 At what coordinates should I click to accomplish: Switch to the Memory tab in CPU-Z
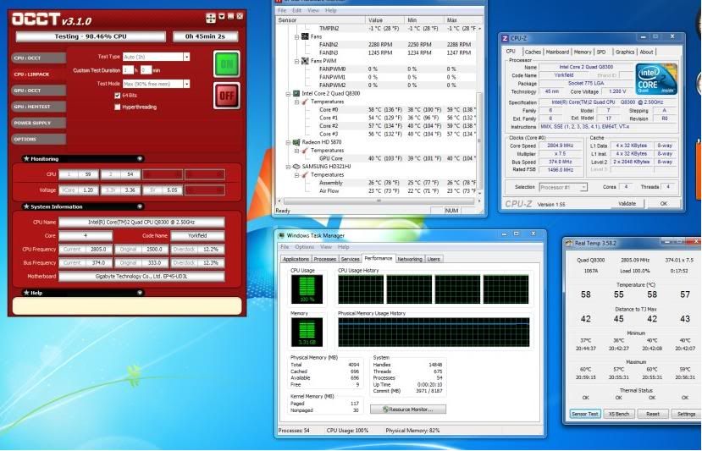pyautogui.click(x=583, y=52)
